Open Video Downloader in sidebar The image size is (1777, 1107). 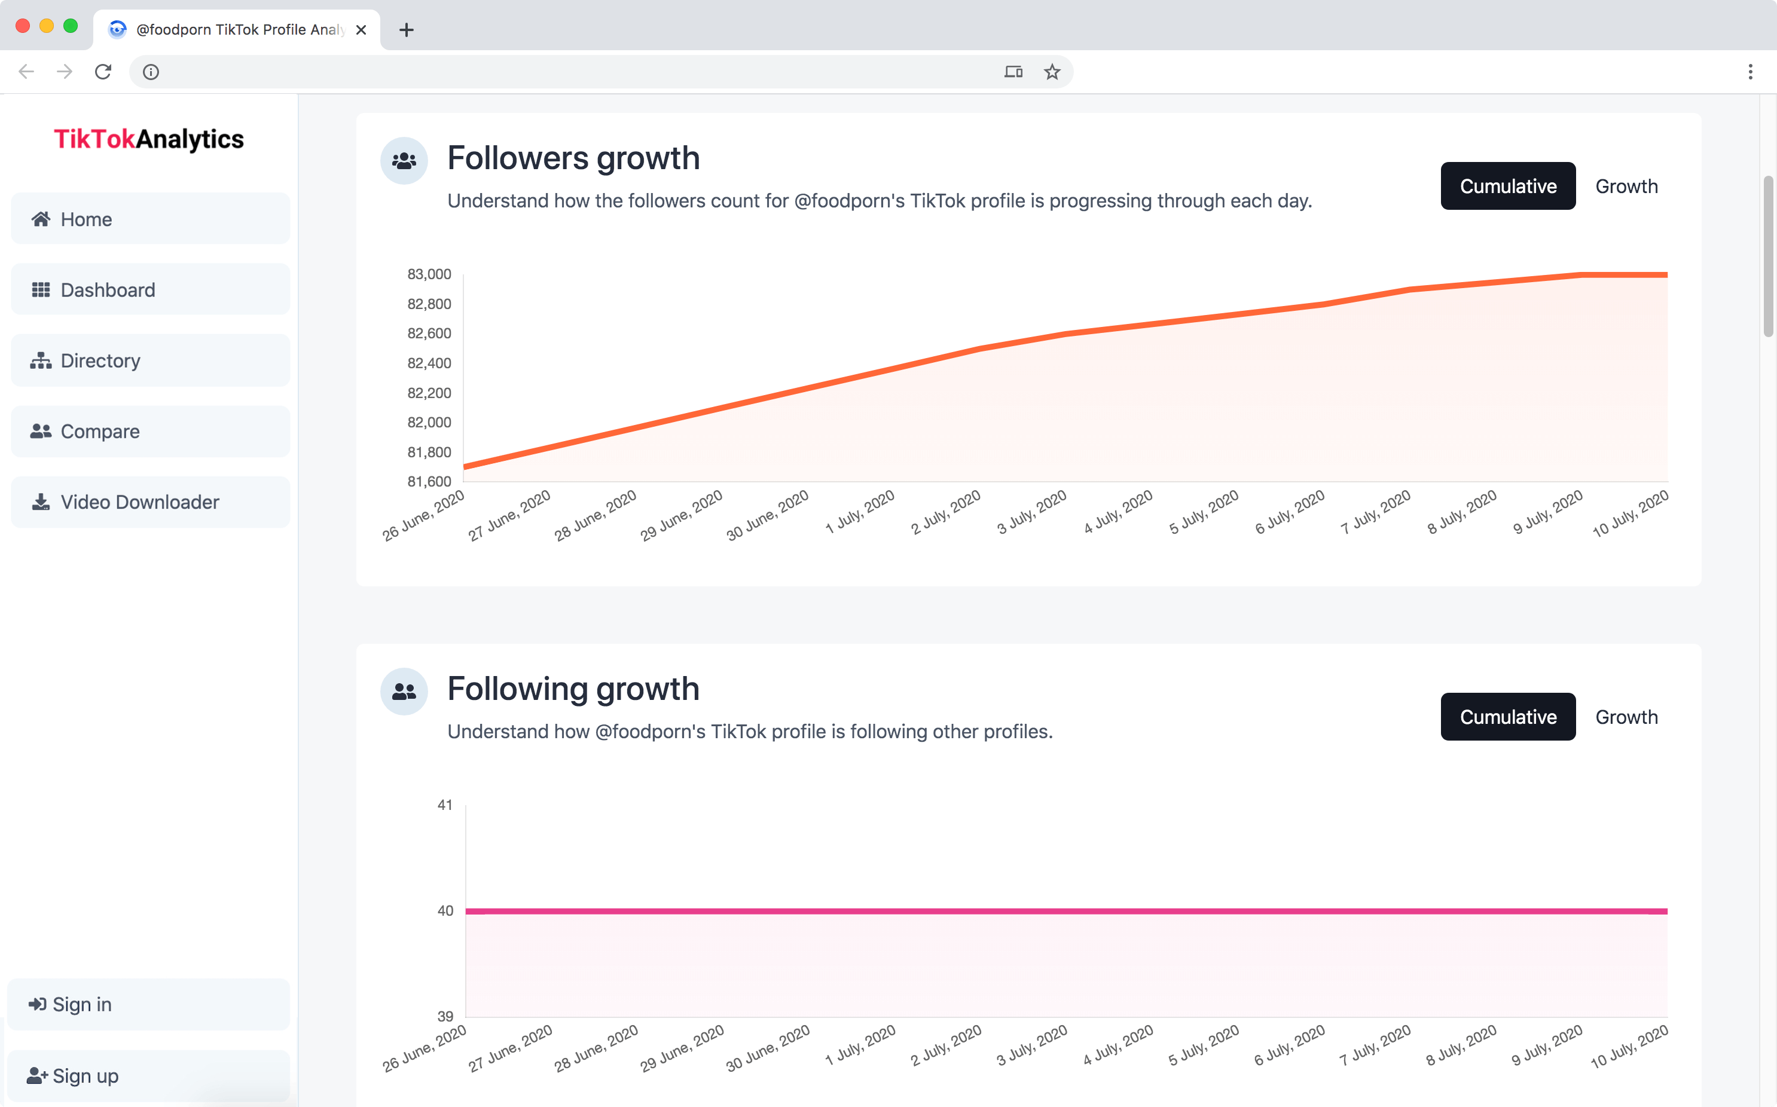[x=150, y=502]
